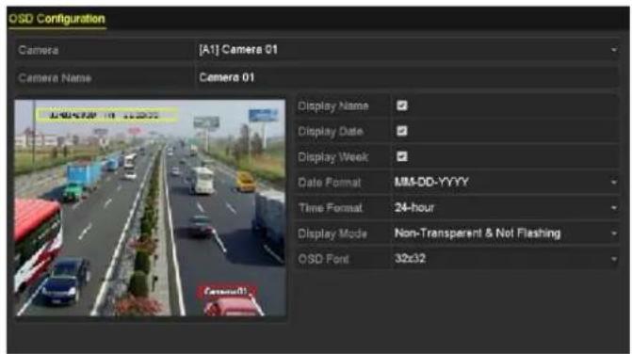Select the red camera name overlay in preview
The height and width of the screenshot is (354, 632).
click(226, 291)
